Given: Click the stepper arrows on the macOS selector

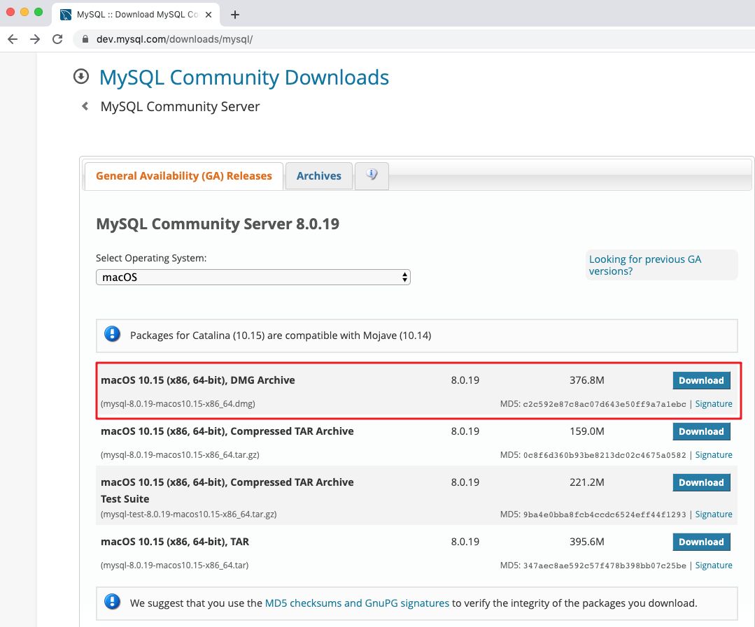Looking at the screenshot, I should pyautogui.click(x=404, y=277).
